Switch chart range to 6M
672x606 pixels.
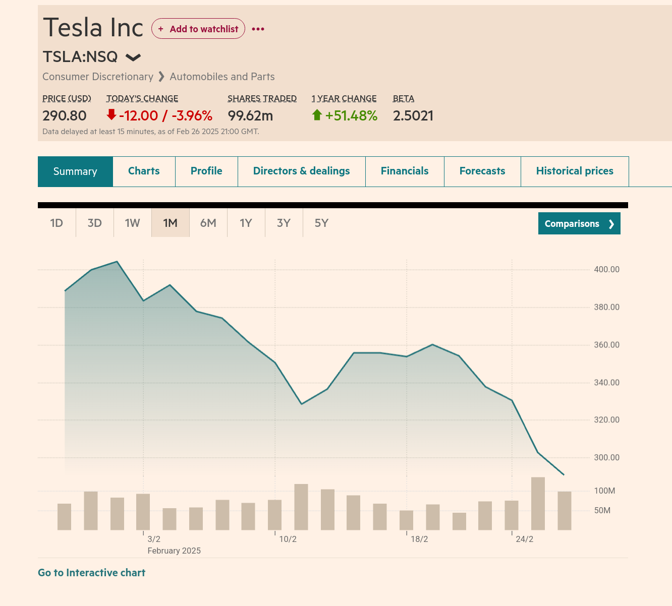click(208, 223)
